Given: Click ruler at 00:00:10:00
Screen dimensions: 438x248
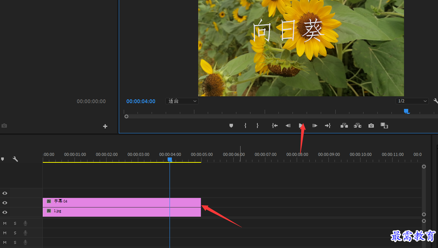Looking at the screenshot, I should point(360,154).
